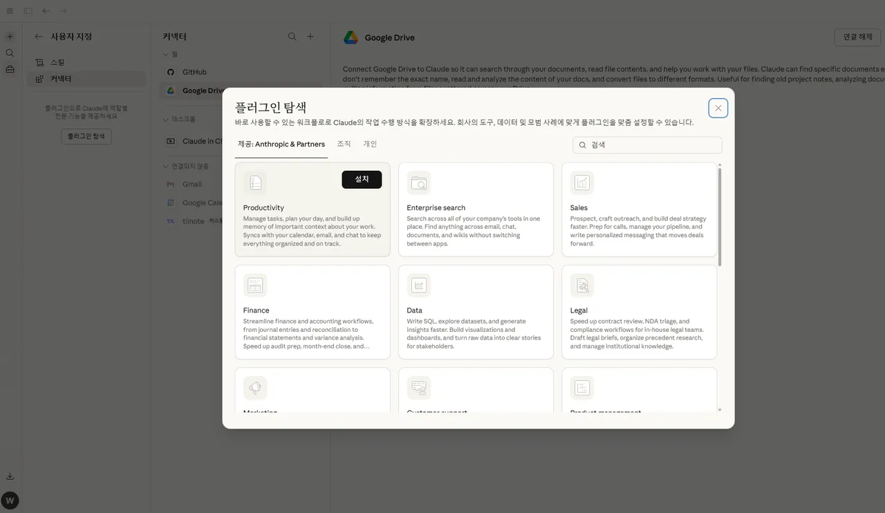Click the download icon in the left rail
Screen dimensions: 885x513
(10, 476)
